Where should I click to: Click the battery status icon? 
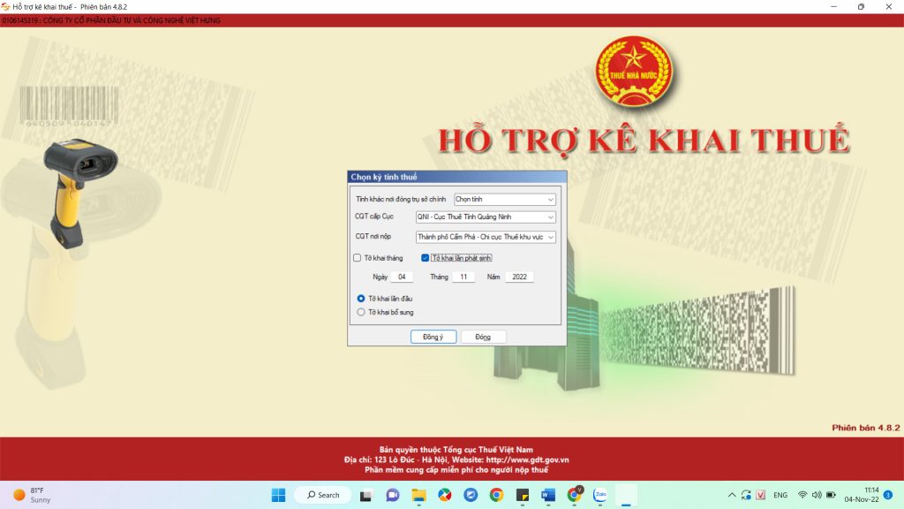point(831,495)
